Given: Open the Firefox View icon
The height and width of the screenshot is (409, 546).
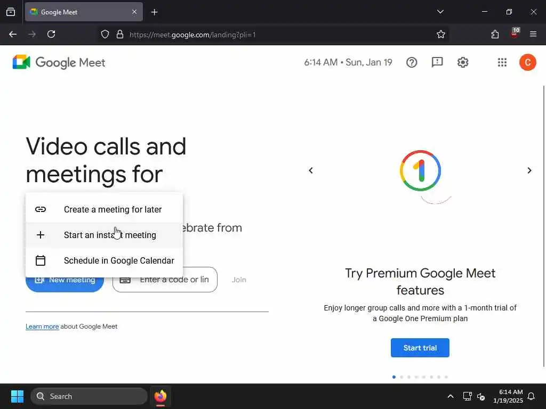Looking at the screenshot, I should (11, 12).
